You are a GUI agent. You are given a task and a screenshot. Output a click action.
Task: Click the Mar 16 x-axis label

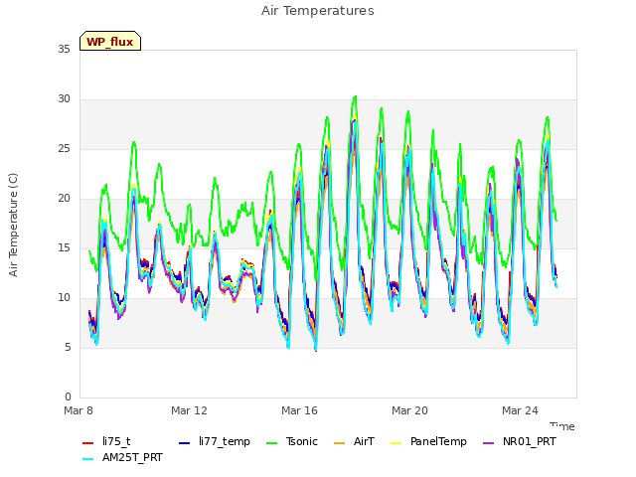[x=299, y=410]
